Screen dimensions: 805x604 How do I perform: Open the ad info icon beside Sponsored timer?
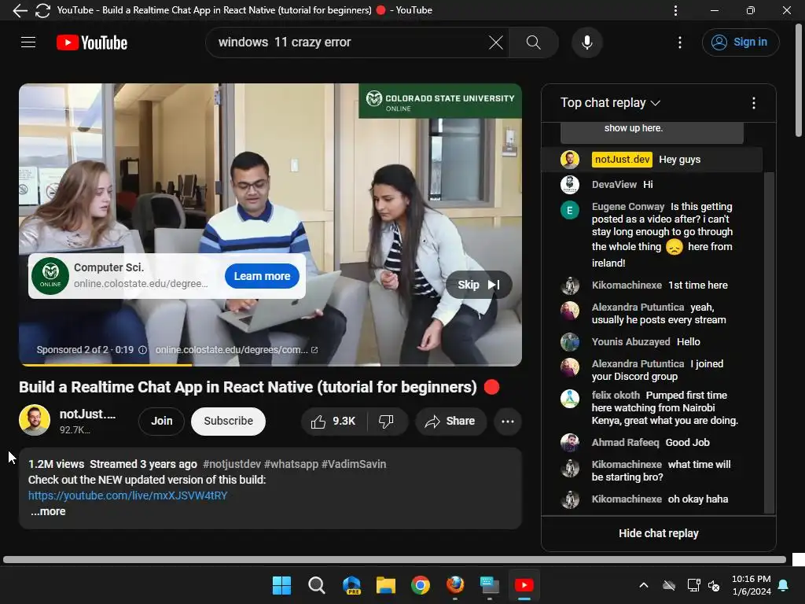143,350
